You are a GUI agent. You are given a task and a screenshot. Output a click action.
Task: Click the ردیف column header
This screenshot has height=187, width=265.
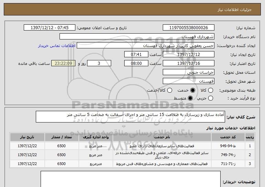(250, 137)
